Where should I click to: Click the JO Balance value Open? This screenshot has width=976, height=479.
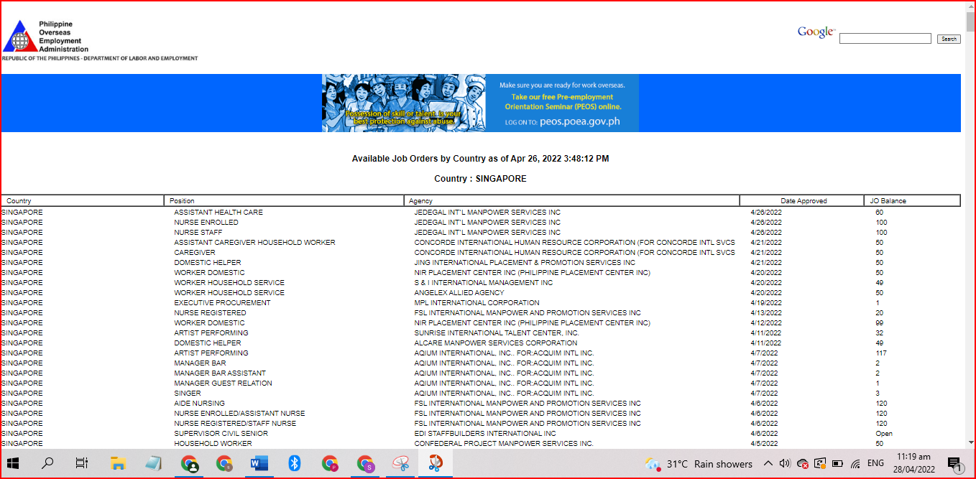(x=884, y=434)
